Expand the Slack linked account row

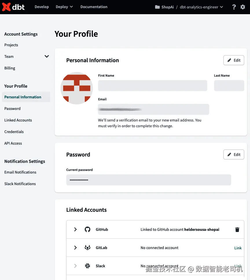75,266
